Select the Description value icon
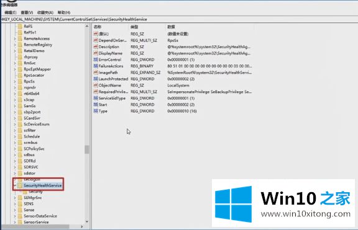The image size is (358, 230). tap(96, 46)
